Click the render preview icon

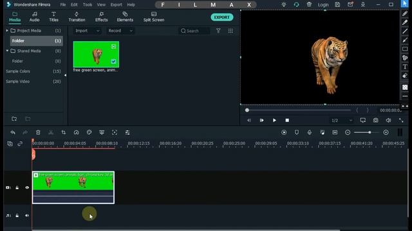[284, 133]
